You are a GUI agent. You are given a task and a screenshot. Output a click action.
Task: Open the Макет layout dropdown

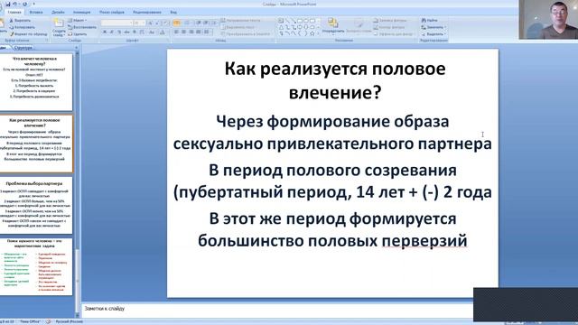click(x=78, y=20)
